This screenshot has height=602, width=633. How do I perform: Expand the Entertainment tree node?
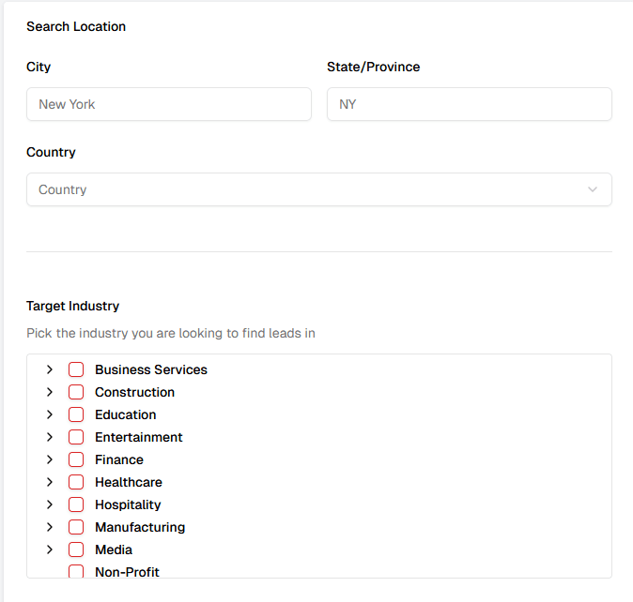[50, 437]
